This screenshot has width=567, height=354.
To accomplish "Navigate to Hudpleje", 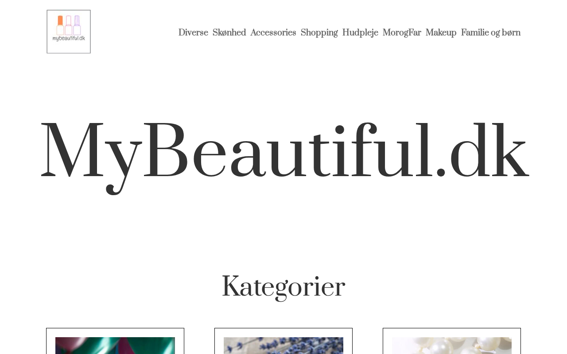I will point(360,33).
